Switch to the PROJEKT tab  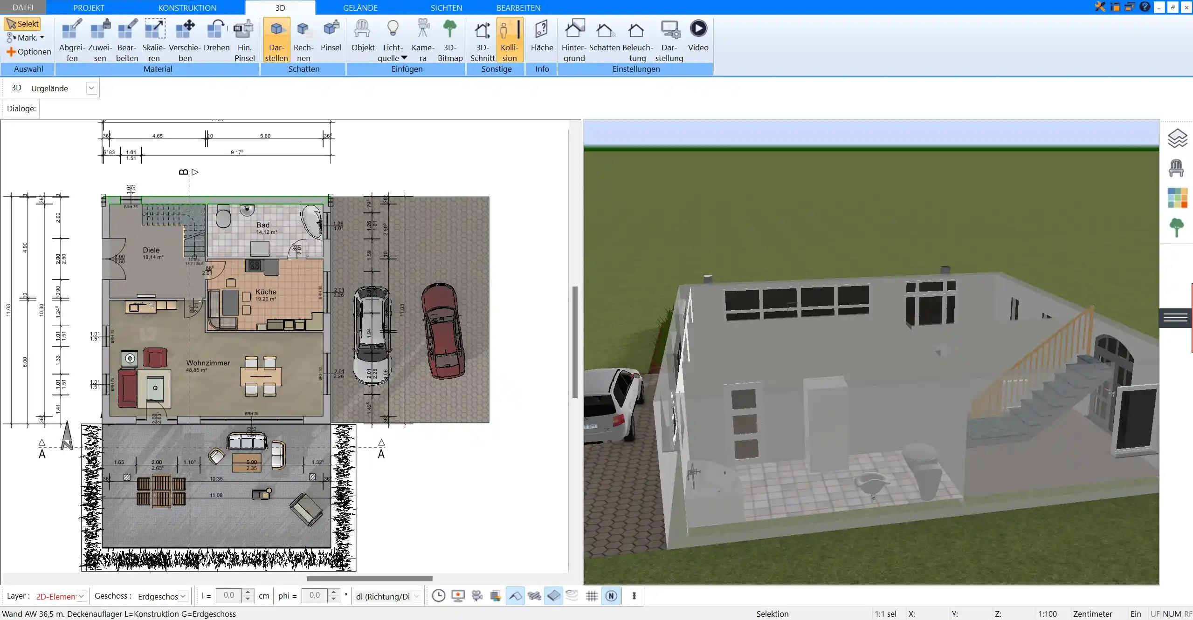pos(89,7)
